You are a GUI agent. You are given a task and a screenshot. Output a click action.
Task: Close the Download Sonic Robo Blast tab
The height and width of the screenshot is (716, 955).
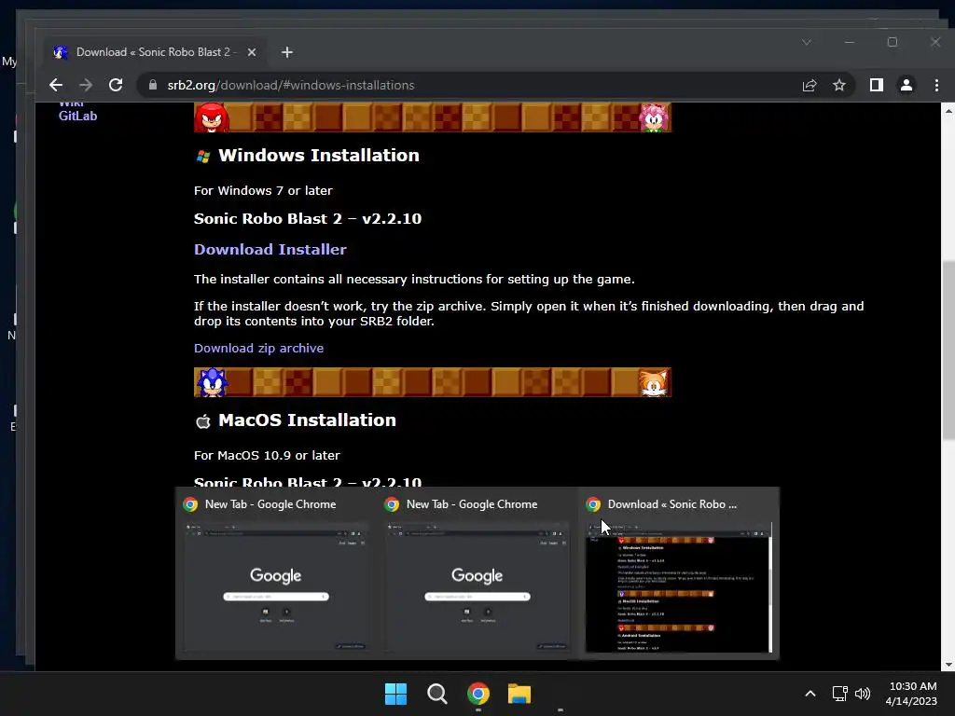point(252,52)
